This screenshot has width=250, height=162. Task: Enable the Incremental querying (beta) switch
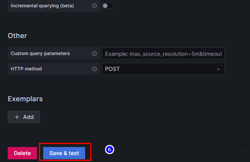[x=107, y=6]
